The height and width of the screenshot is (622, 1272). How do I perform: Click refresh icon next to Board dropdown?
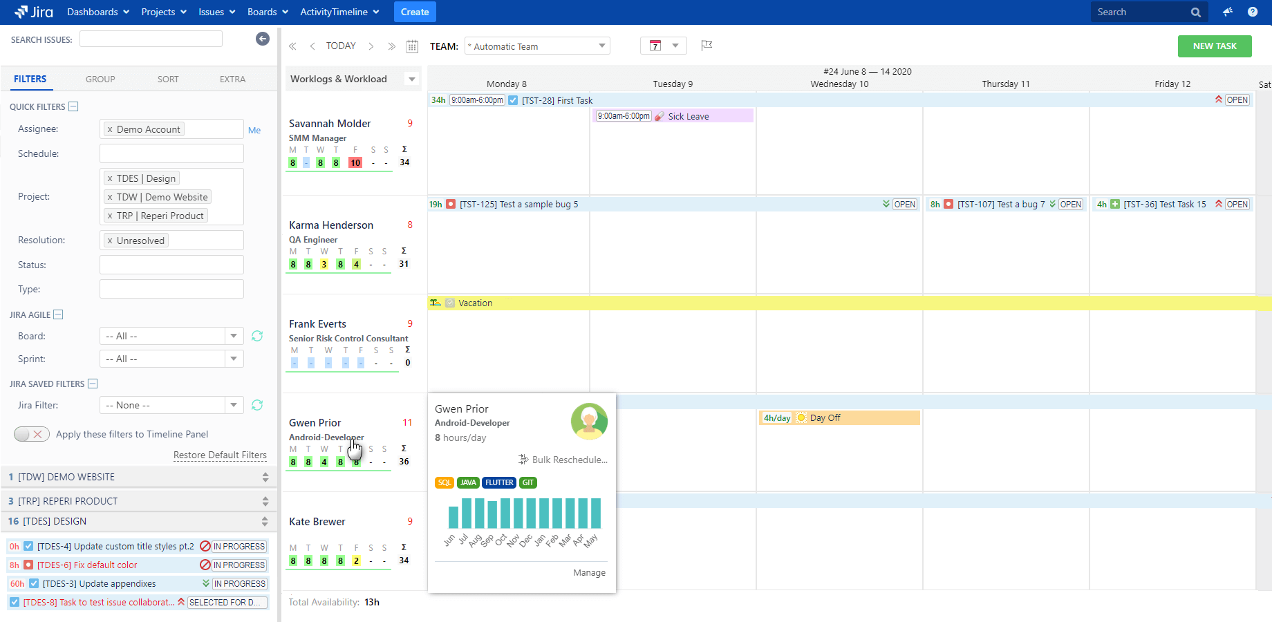click(x=257, y=336)
